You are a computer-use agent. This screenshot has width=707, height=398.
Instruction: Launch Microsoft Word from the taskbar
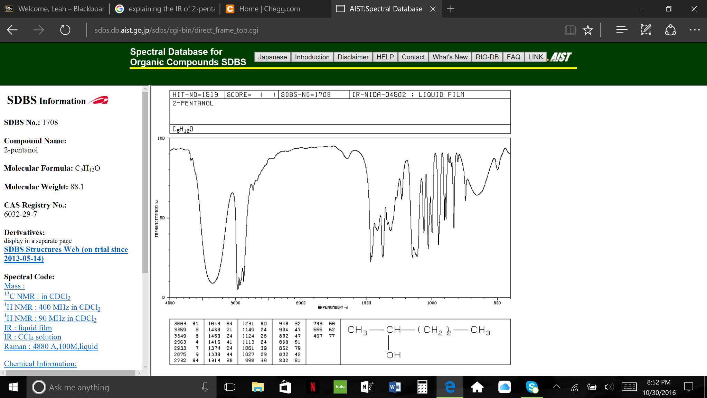[x=395, y=387]
